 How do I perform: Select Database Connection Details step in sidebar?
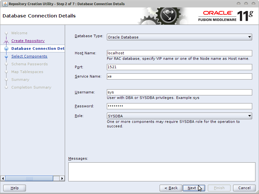38,48
